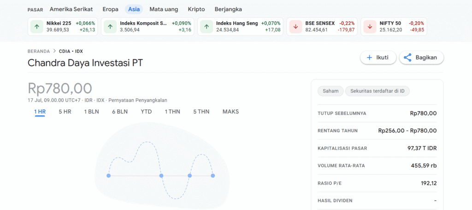
Task: Select the 1 HR chart range
Action: click(x=40, y=112)
